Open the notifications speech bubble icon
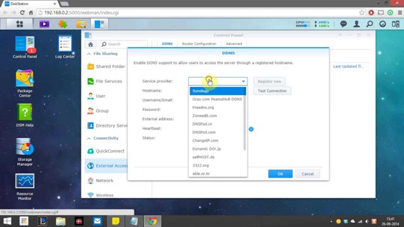 pyautogui.click(x=343, y=24)
